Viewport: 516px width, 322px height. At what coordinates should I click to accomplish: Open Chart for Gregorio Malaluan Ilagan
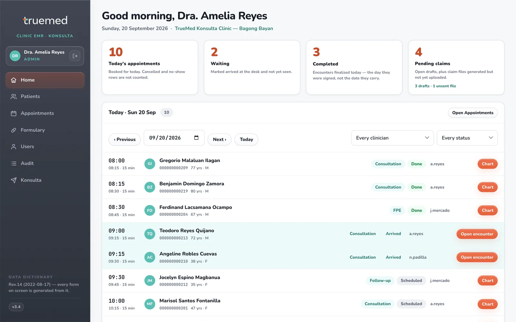click(x=488, y=164)
